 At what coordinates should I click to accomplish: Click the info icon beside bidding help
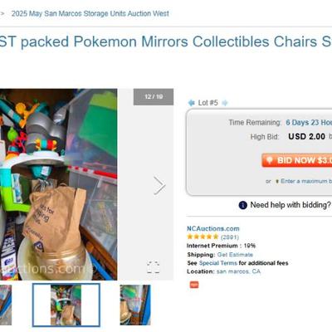242,205
